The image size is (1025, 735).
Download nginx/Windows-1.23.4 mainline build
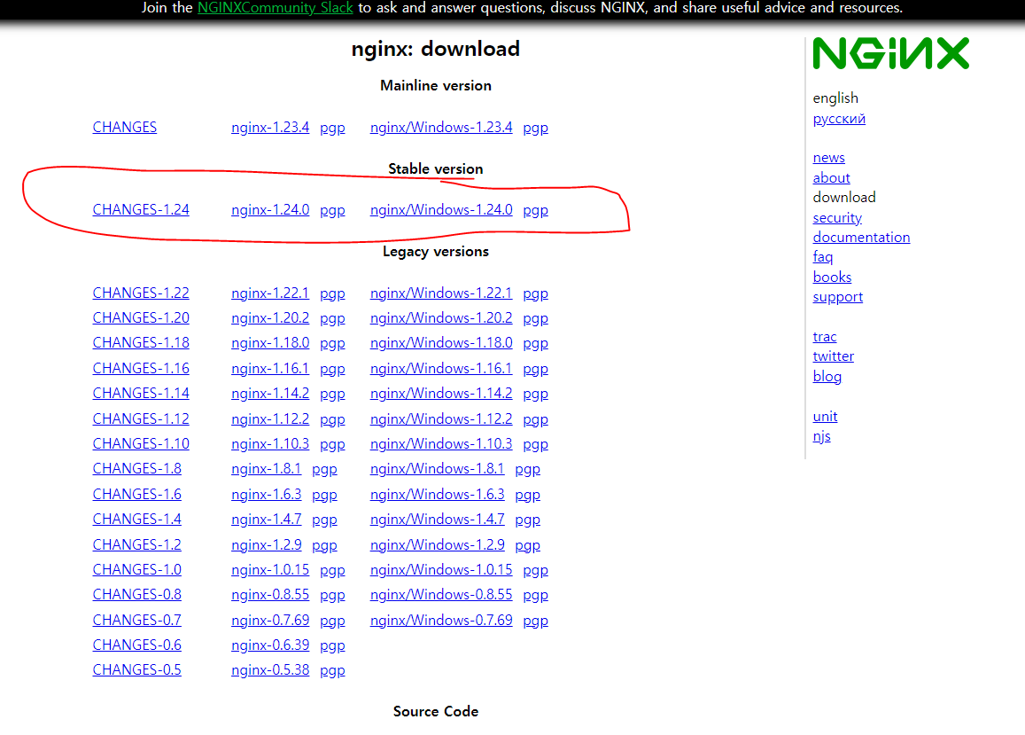point(441,127)
